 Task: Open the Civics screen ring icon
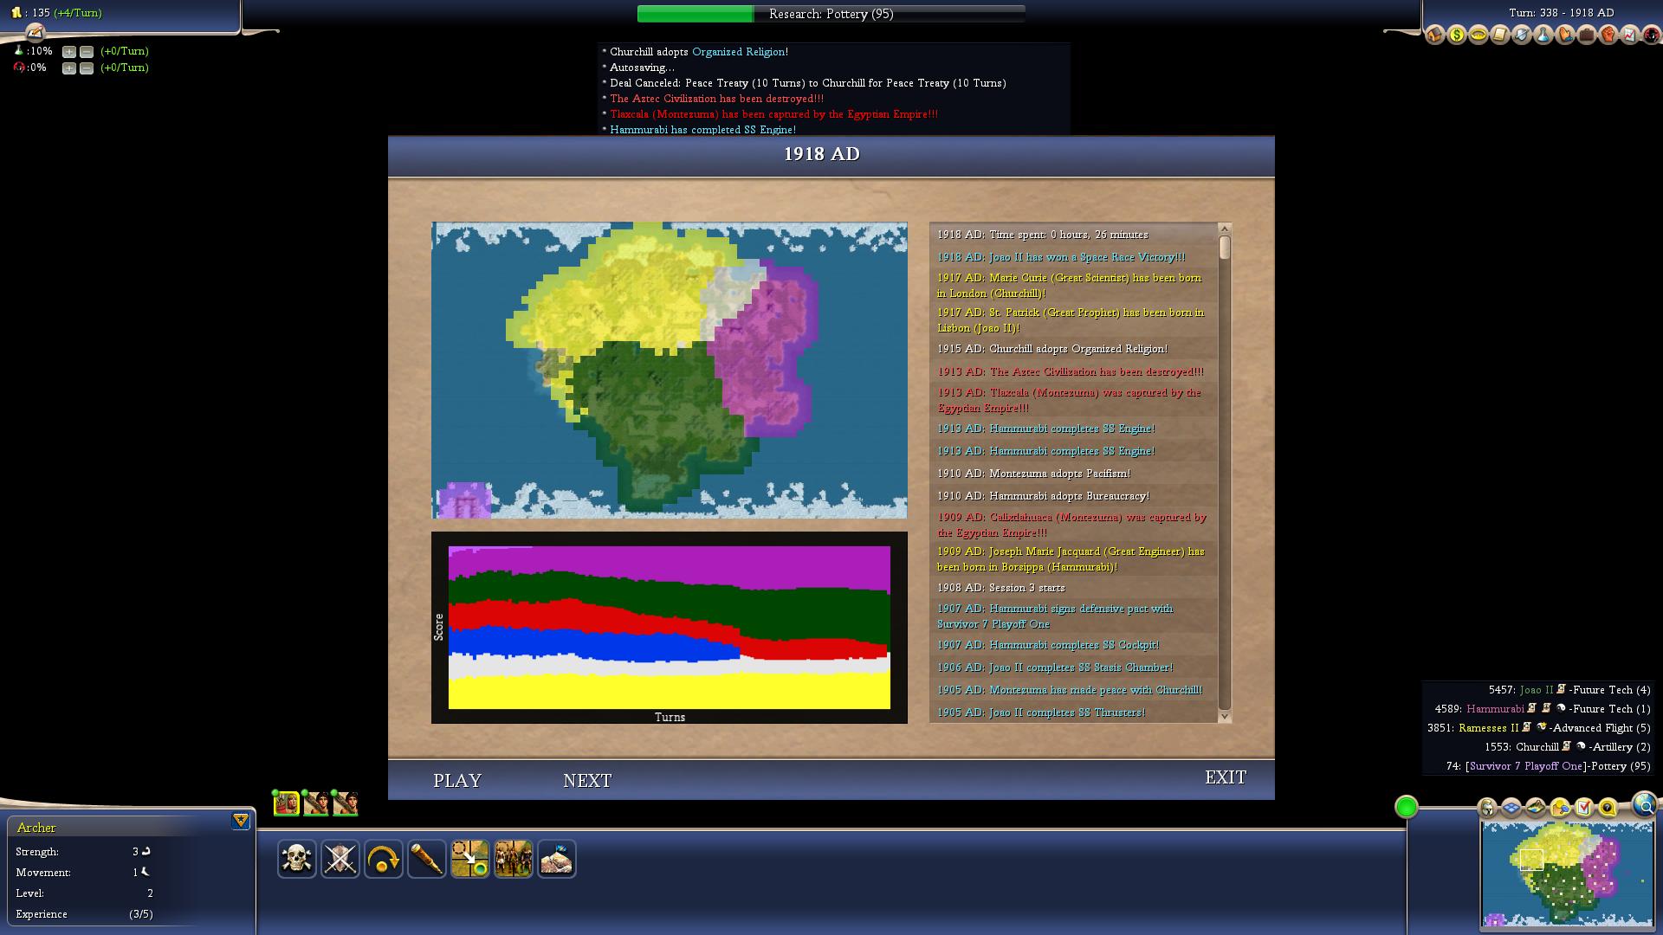(x=1479, y=35)
